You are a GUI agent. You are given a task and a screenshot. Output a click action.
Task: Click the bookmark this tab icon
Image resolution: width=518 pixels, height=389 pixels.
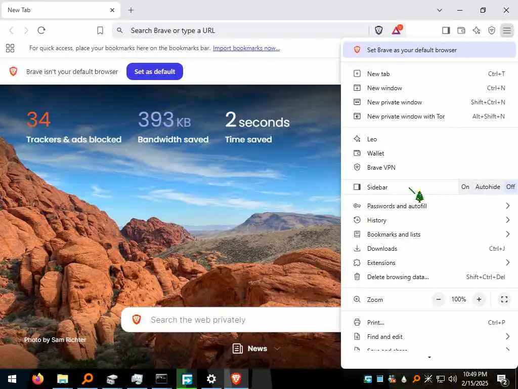100,30
